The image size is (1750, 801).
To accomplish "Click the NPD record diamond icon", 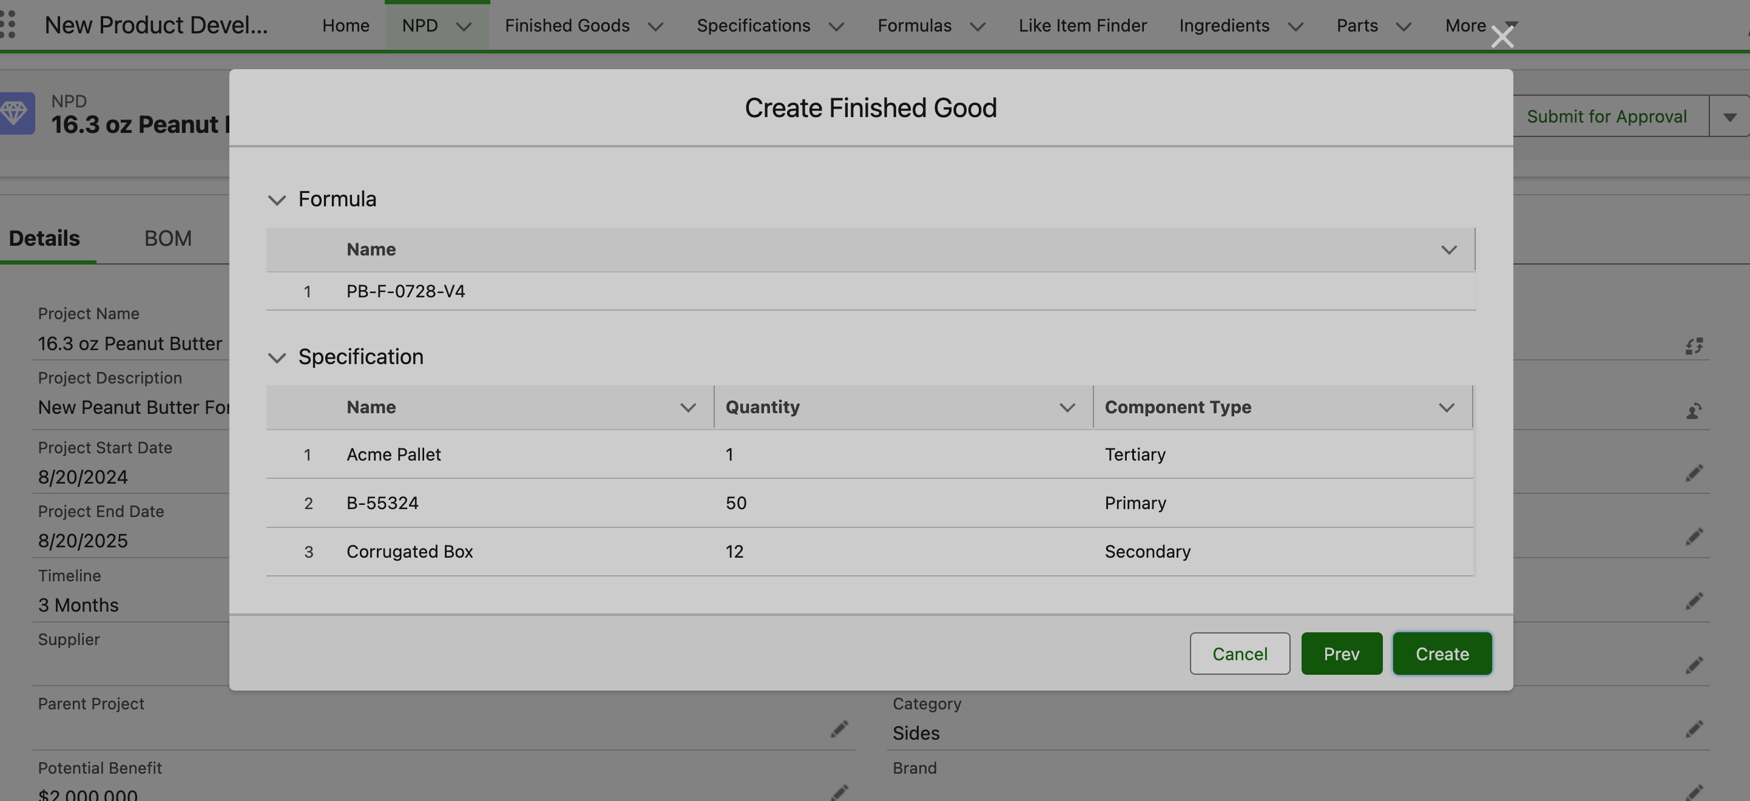I will click(15, 113).
